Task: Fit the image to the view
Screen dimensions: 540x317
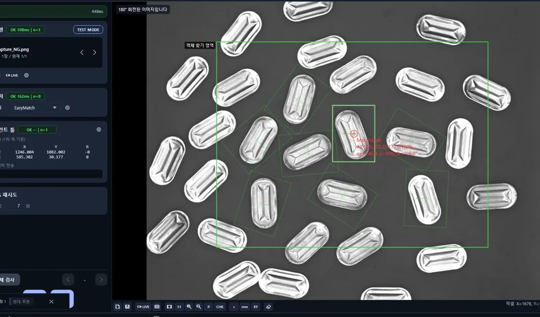Action: (169, 307)
